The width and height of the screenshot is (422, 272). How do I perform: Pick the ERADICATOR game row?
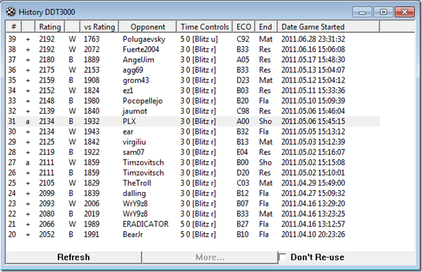point(193,224)
